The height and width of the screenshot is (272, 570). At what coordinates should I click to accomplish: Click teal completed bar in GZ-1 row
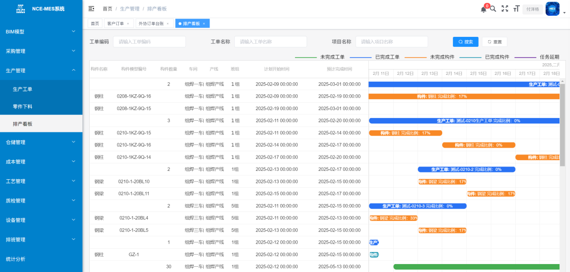(374, 255)
